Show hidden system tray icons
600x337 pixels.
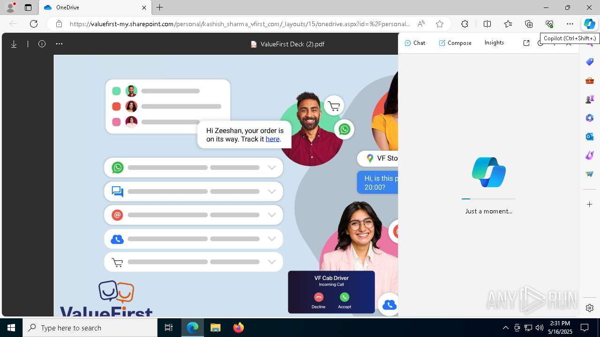point(505,328)
